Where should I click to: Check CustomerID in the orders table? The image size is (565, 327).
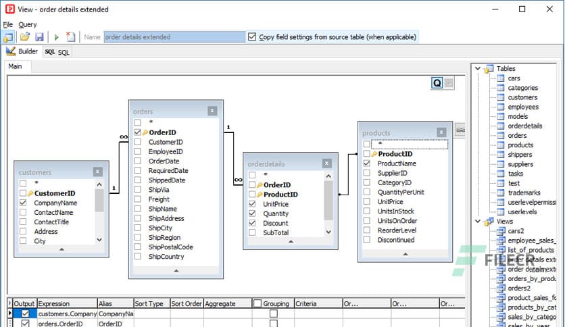(138, 142)
